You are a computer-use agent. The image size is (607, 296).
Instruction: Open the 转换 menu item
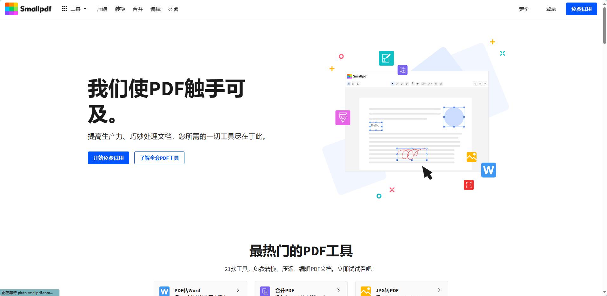pyautogui.click(x=120, y=9)
